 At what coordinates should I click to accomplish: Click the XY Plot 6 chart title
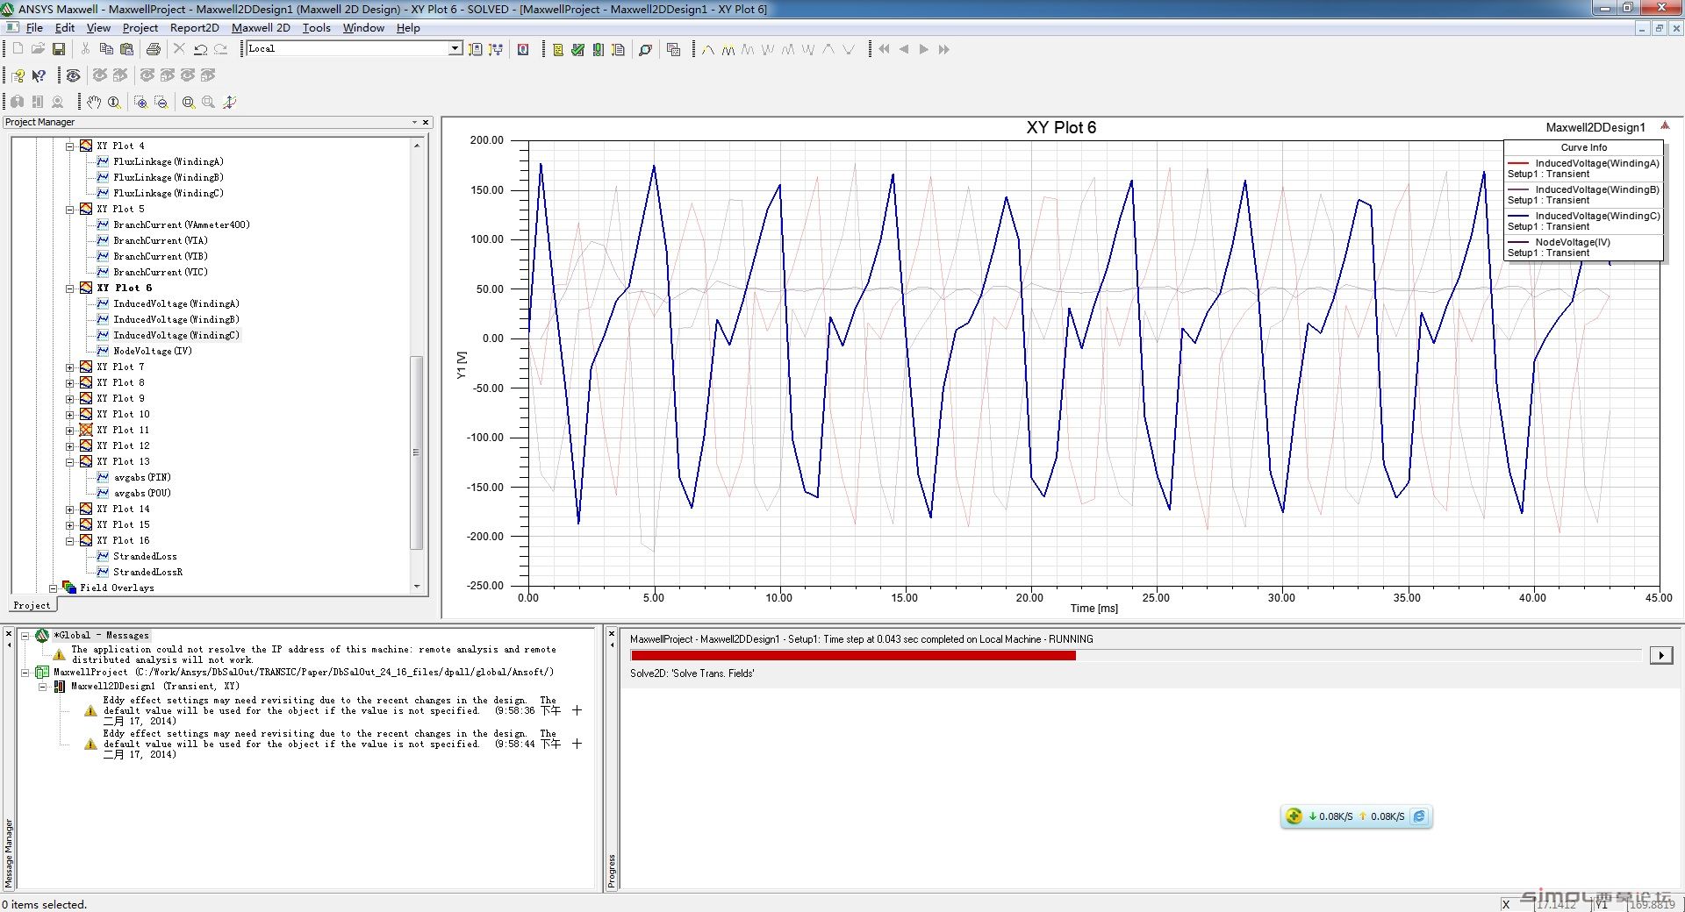click(x=1061, y=128)
